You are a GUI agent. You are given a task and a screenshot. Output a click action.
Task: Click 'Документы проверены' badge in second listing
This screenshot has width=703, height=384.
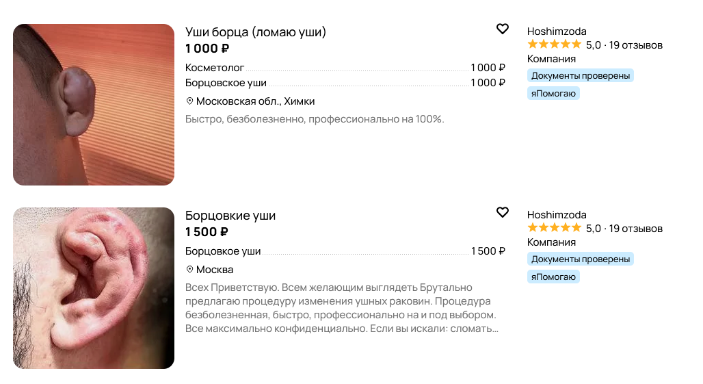click(x=580, y=259)
